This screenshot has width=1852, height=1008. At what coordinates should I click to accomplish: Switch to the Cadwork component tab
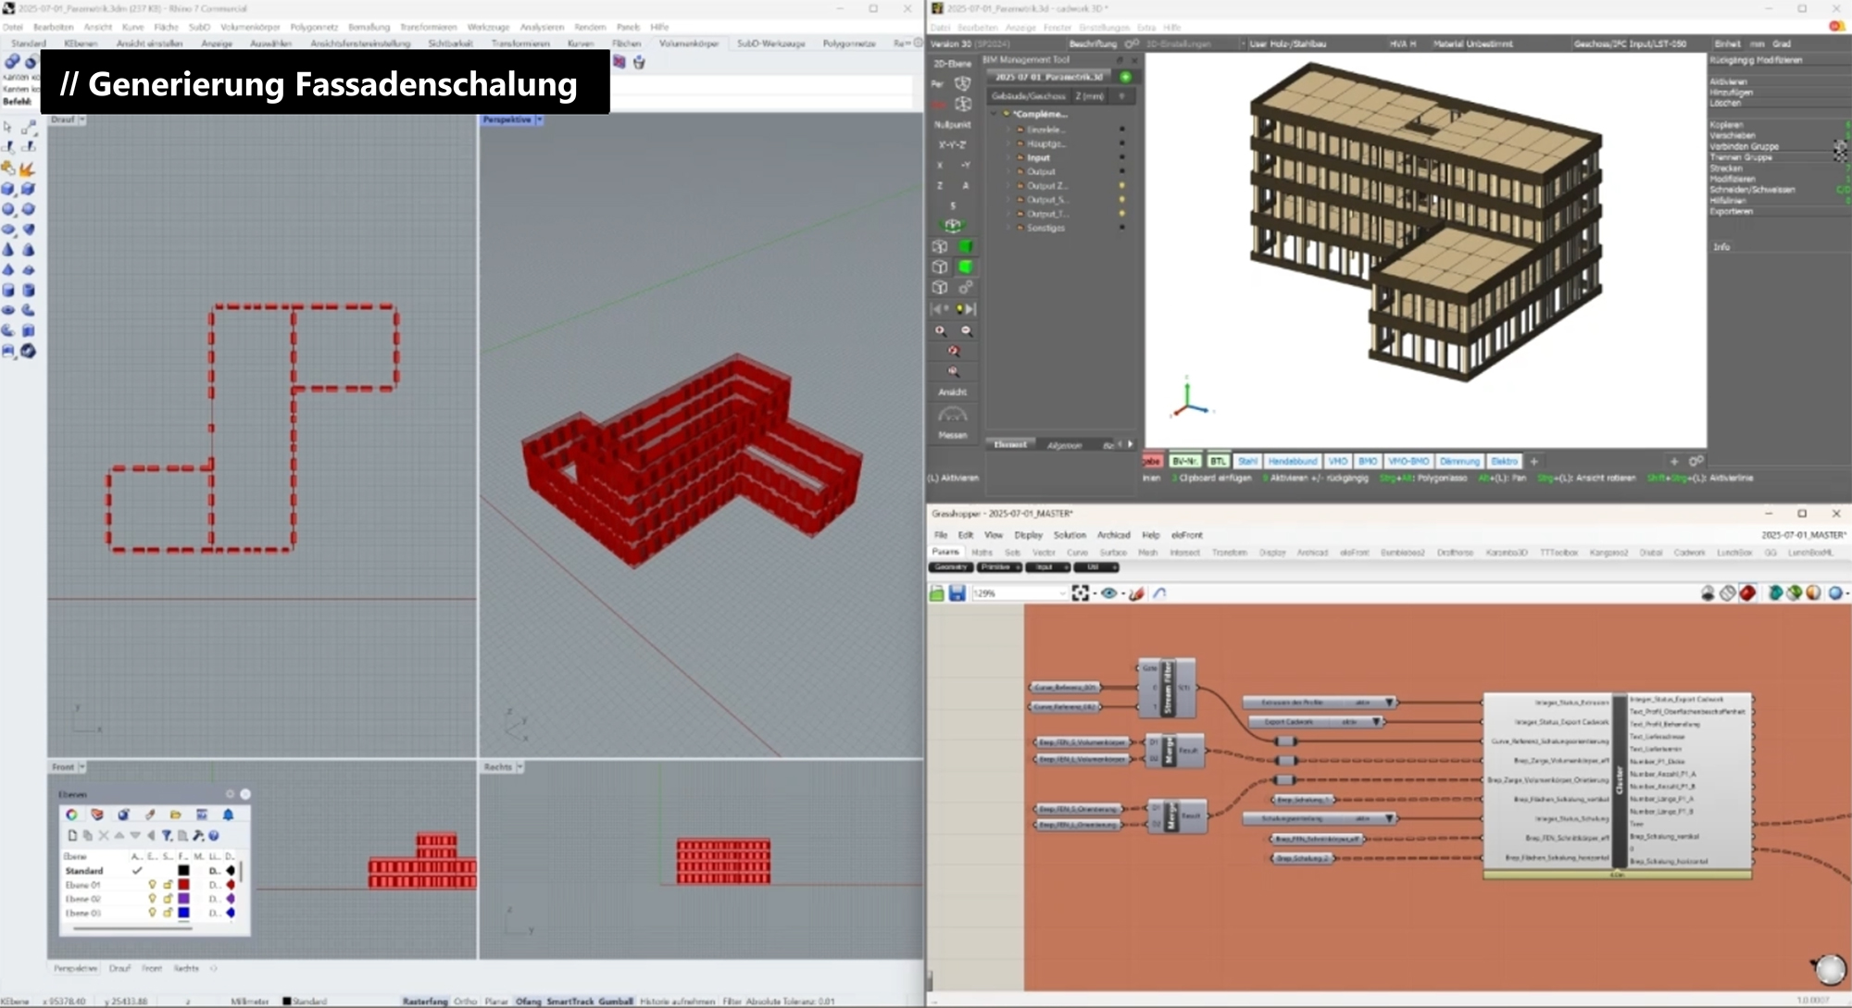tap(1689, 553)
